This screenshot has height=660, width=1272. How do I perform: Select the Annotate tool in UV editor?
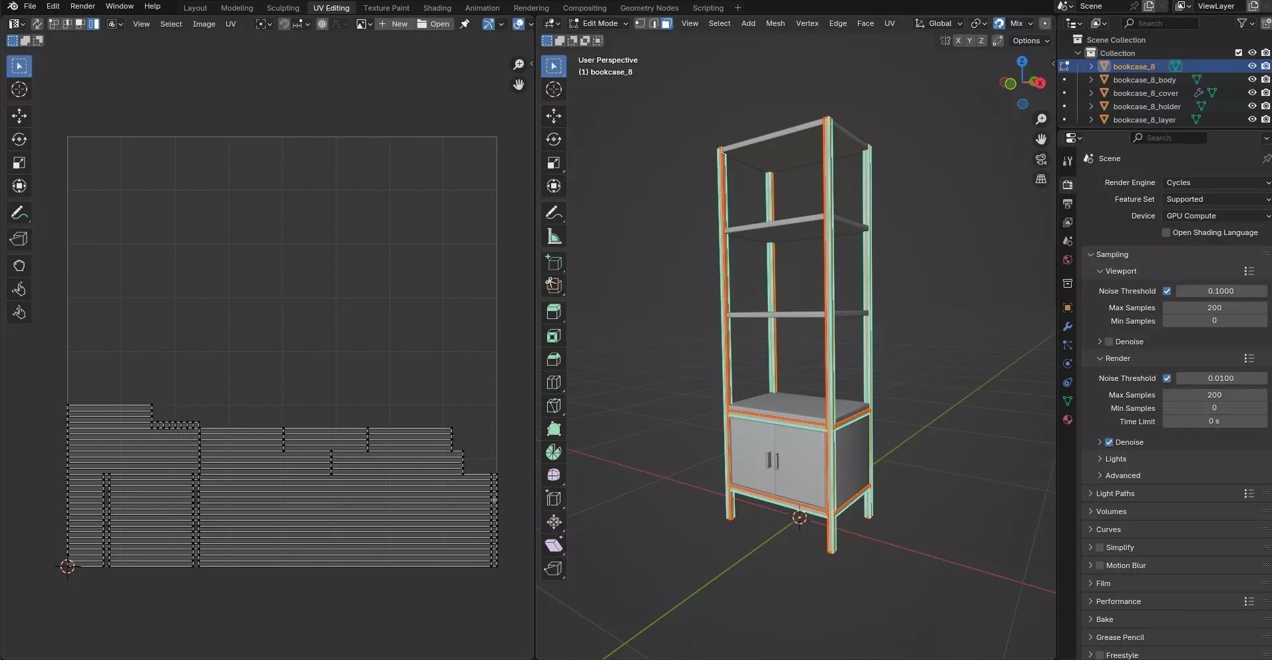(x=19, y=213)
